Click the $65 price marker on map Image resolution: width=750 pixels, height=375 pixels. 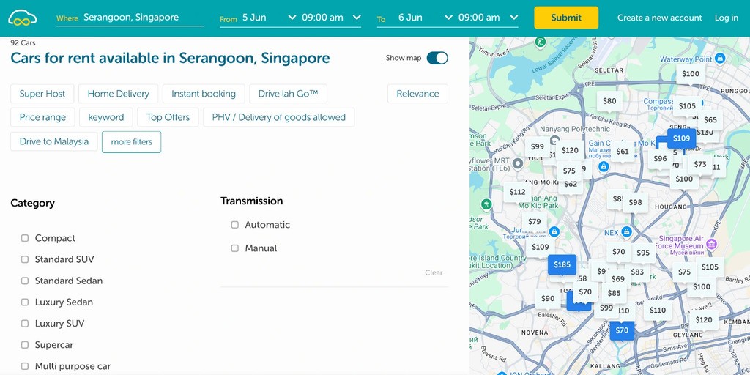click(710, 120)
